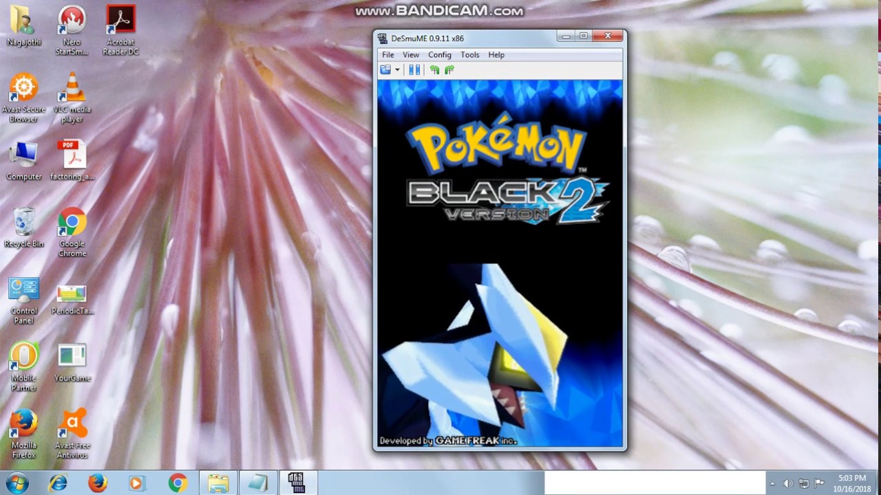This screenshot has height=495, width=881.
Task: Open the volume control in system tray
Action: 788,483
